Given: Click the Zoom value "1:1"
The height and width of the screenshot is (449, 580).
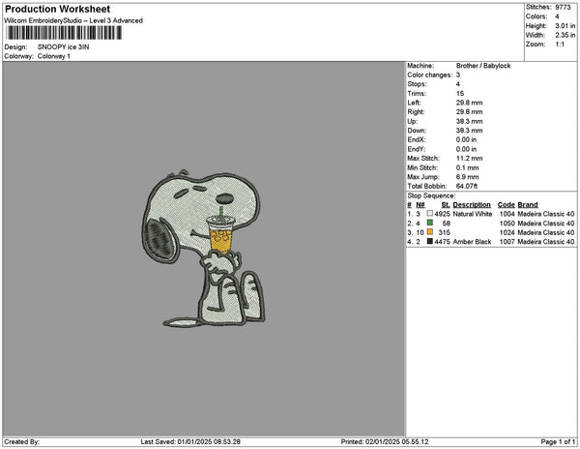Looking at the screenshot, I should (560, 45).
